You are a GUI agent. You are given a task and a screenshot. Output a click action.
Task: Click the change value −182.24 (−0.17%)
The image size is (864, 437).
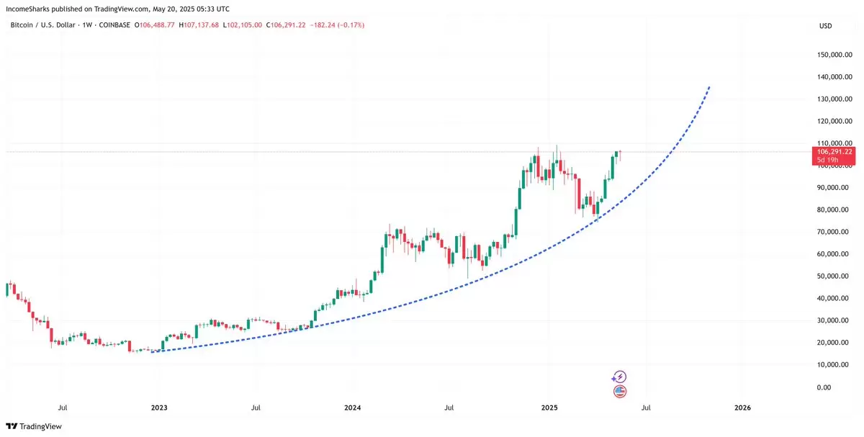tap(337, 25)
